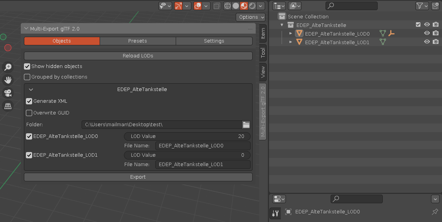The height and width of the screenshot is (222, 442).
Task: Open outliner editor type dropdown
Action: click(279, 5)
